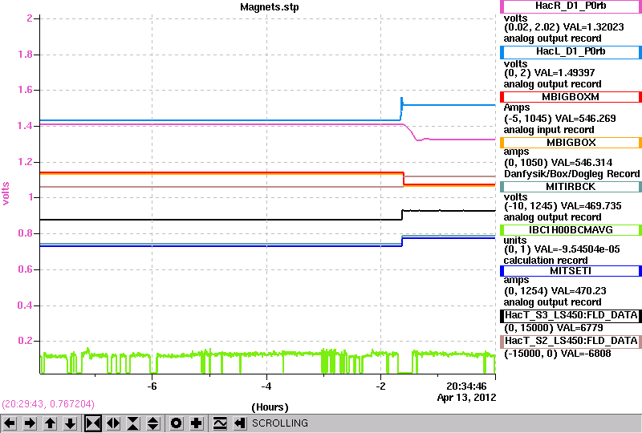Click the VAL=1.49397 readout
The height and width of the screenshot is (433, 642).
click(565, 73)
